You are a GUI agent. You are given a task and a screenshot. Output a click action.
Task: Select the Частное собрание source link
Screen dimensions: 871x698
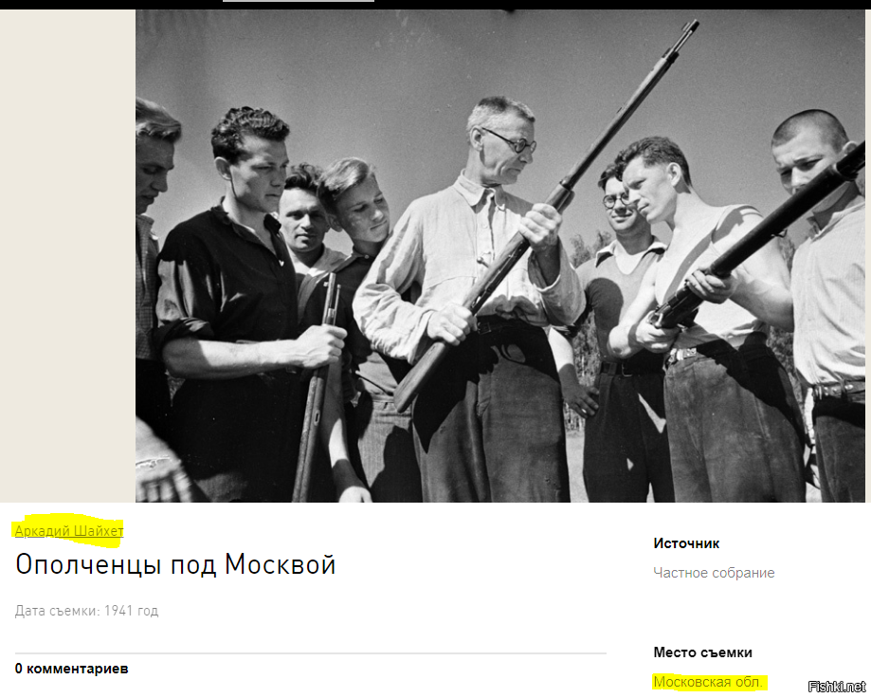[x=714, y=573]
